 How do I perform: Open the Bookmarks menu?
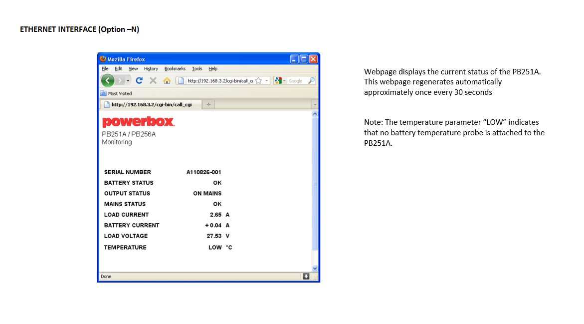coord(175,69)
